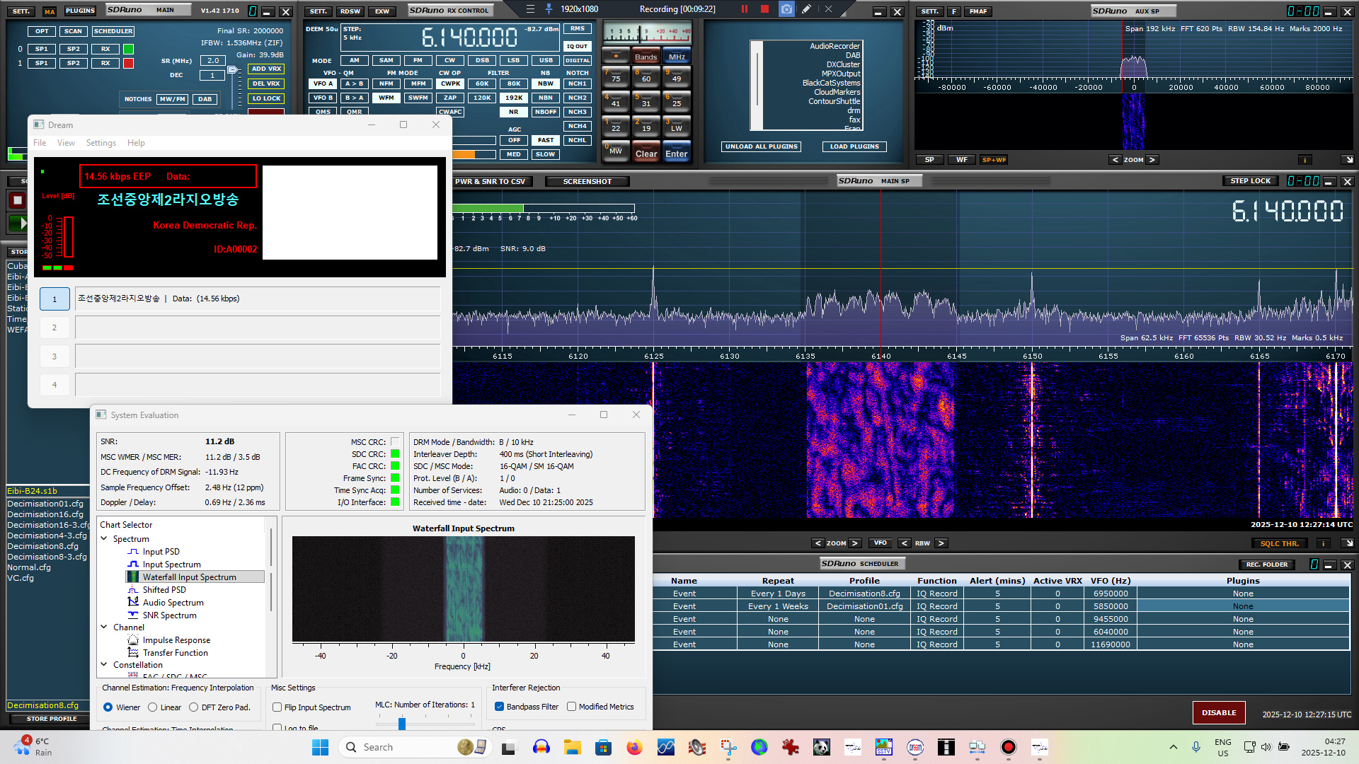Adjust the MLC iterations slider
Viewport: 1359px width, 764px height.
click(402, 724)
